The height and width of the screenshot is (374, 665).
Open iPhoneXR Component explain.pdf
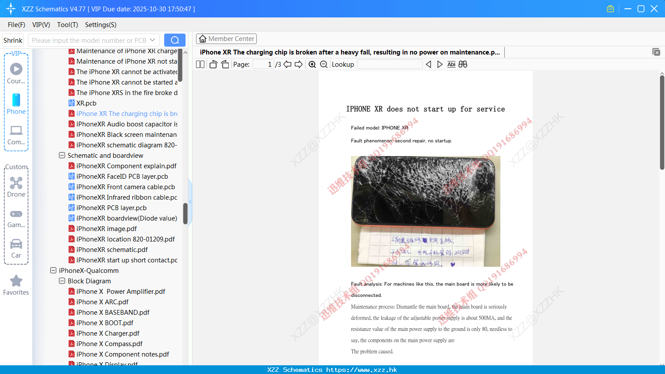point(123,166)
